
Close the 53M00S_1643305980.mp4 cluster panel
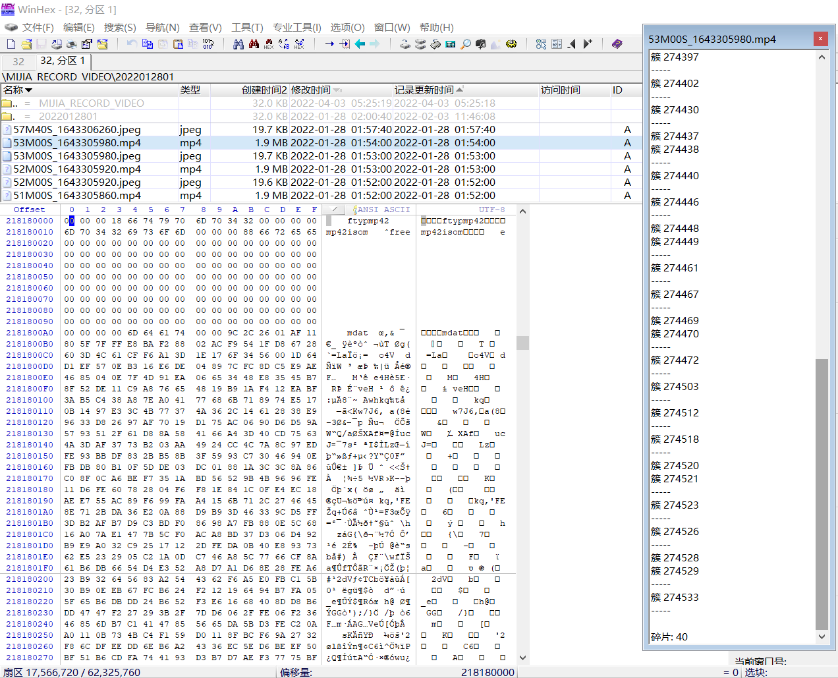tap(820, 39)
